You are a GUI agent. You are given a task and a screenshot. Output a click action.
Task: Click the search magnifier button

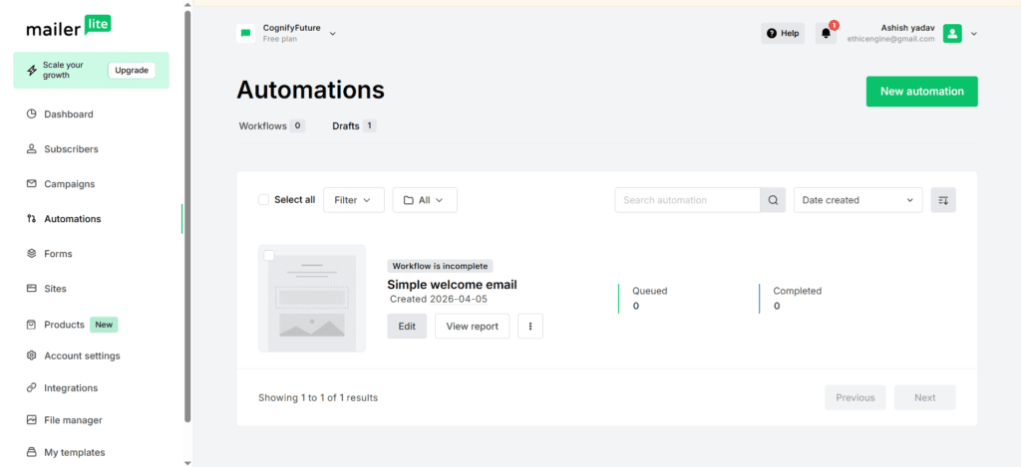[x=773, y=200]
